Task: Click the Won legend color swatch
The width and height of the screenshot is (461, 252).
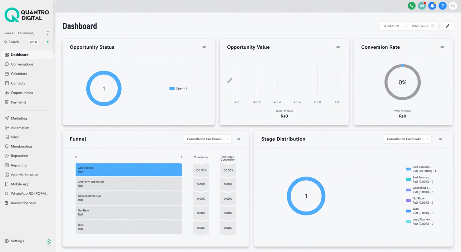Action: 408,211
